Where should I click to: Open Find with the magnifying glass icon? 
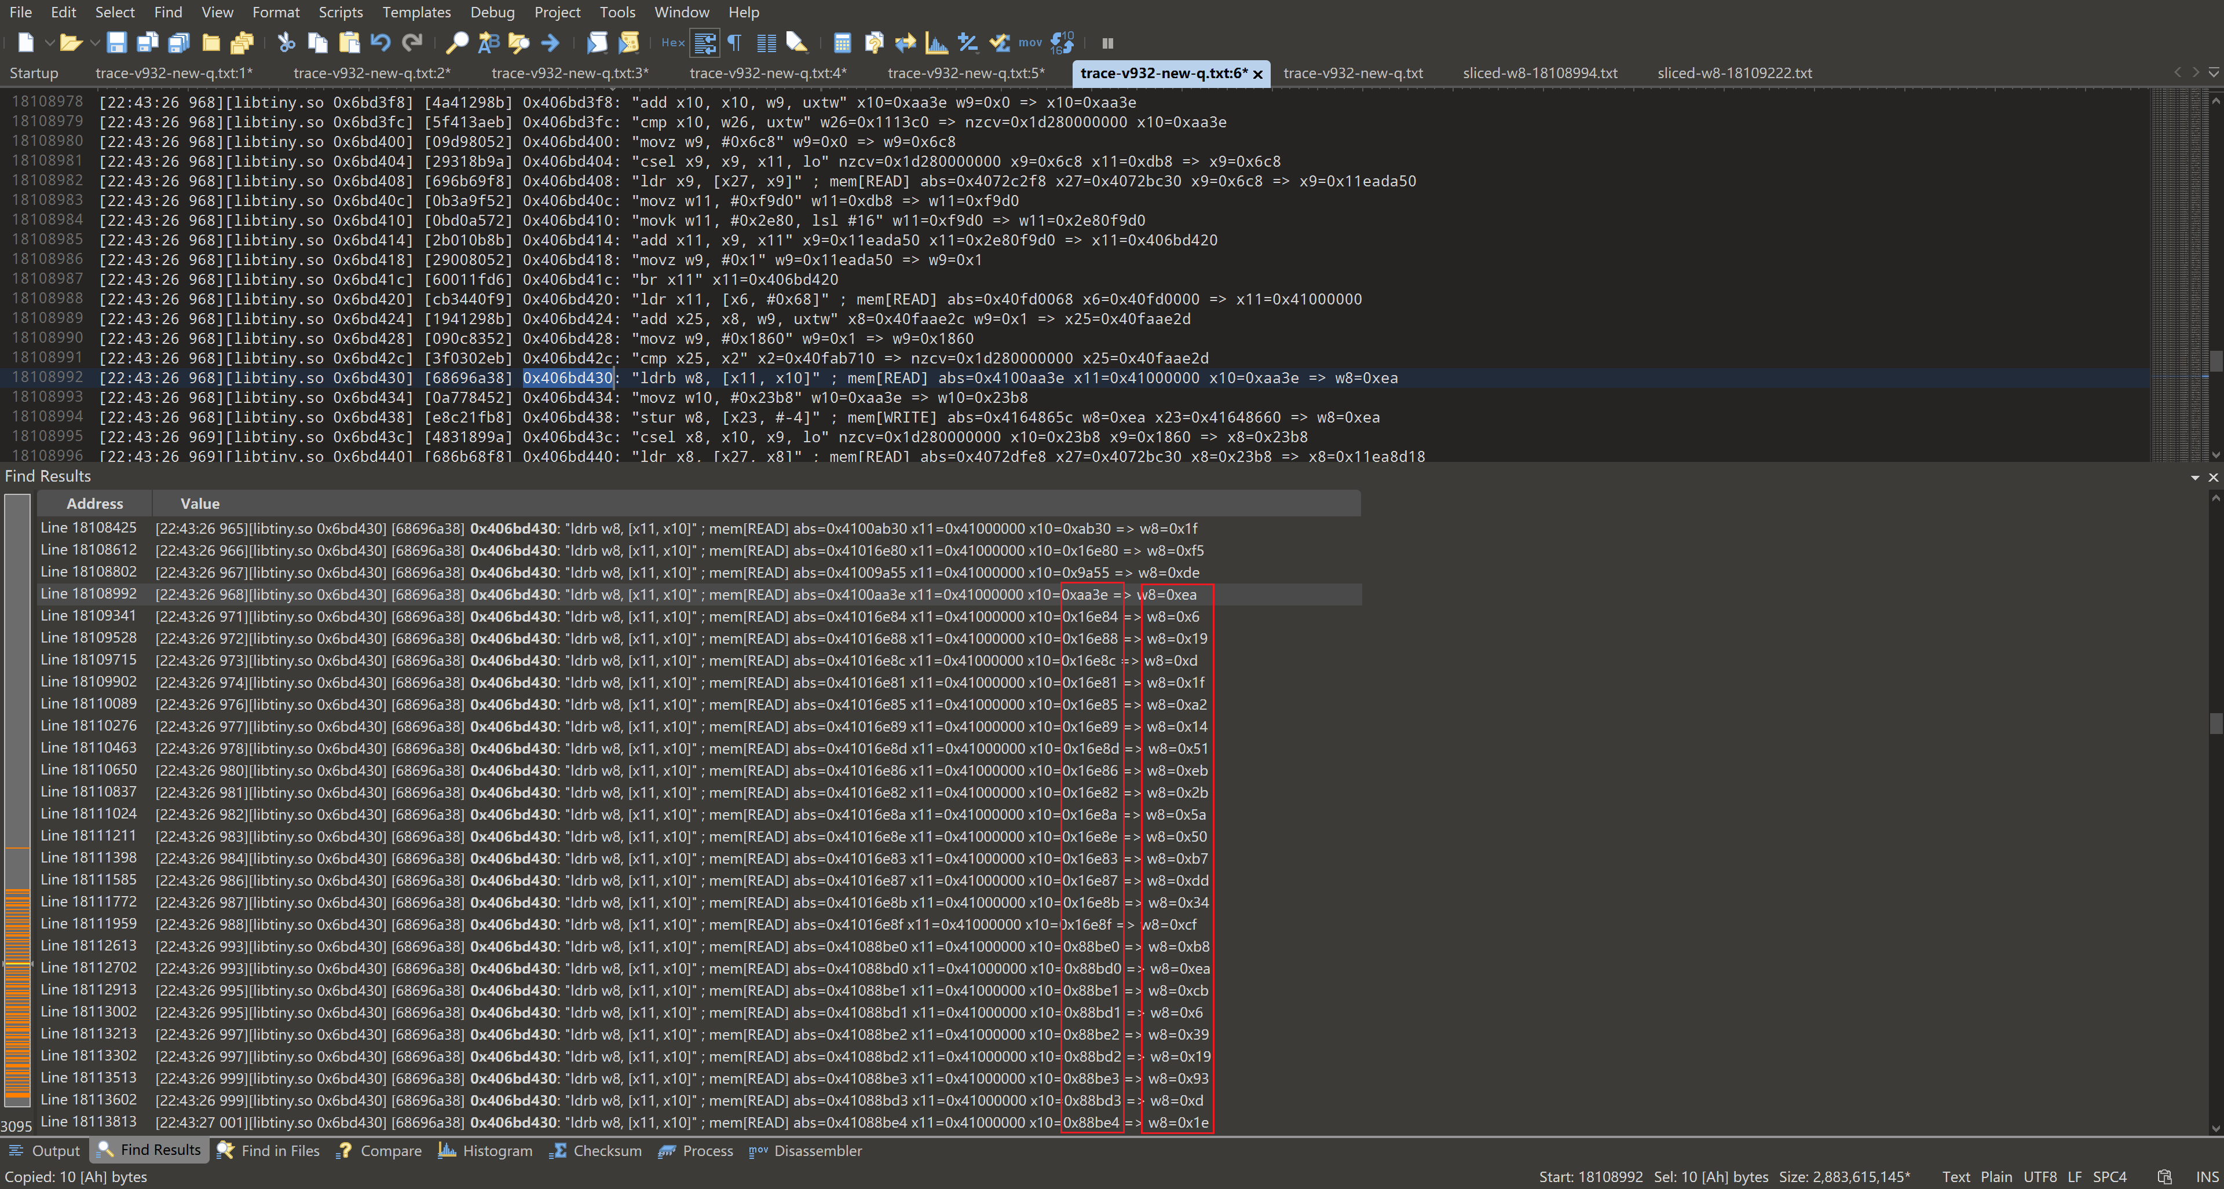457,42
